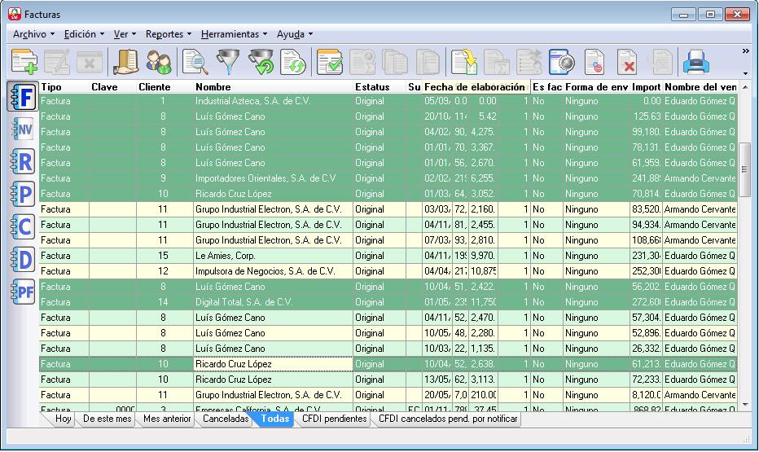
Task: Open the Herramientas menu
Action: 234,34
